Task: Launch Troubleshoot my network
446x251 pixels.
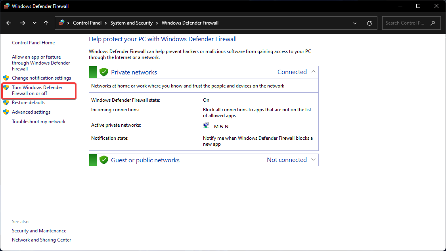Action: click(39, 122)
